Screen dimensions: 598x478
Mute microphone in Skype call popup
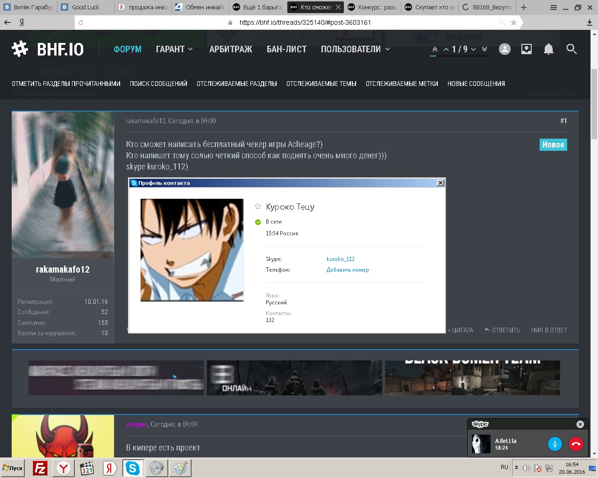tap(555, 444)
